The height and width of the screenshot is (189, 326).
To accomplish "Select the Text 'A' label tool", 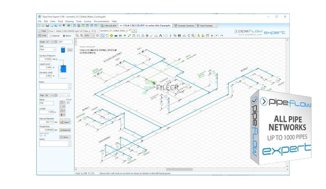I will click(161, 36).
